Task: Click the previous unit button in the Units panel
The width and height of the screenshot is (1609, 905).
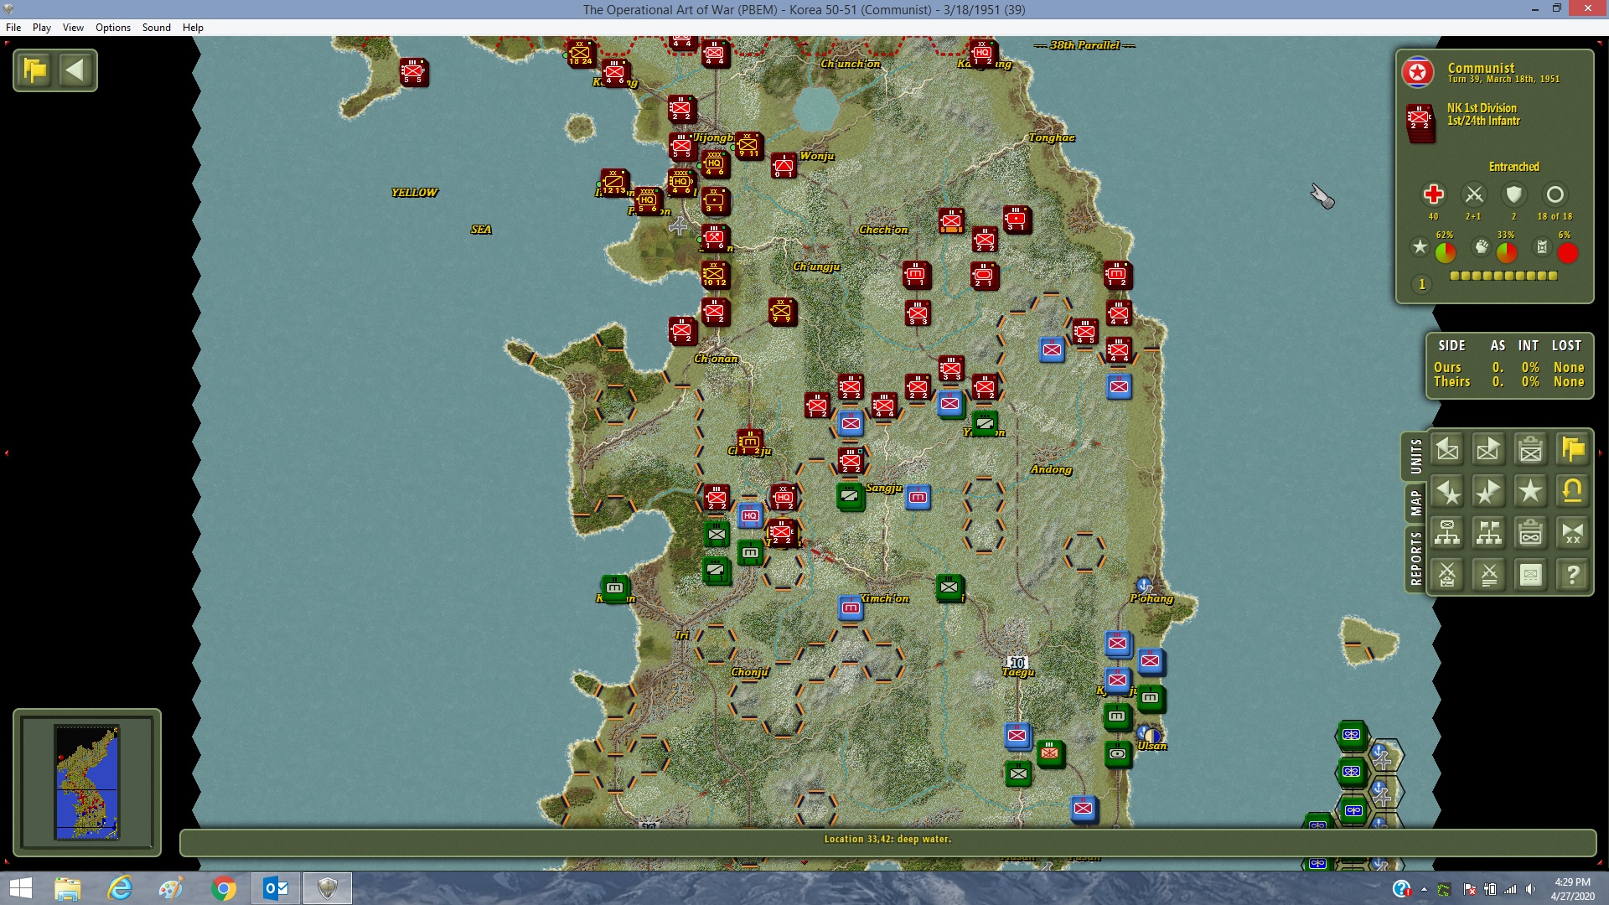Action: tap(1447, 450)
